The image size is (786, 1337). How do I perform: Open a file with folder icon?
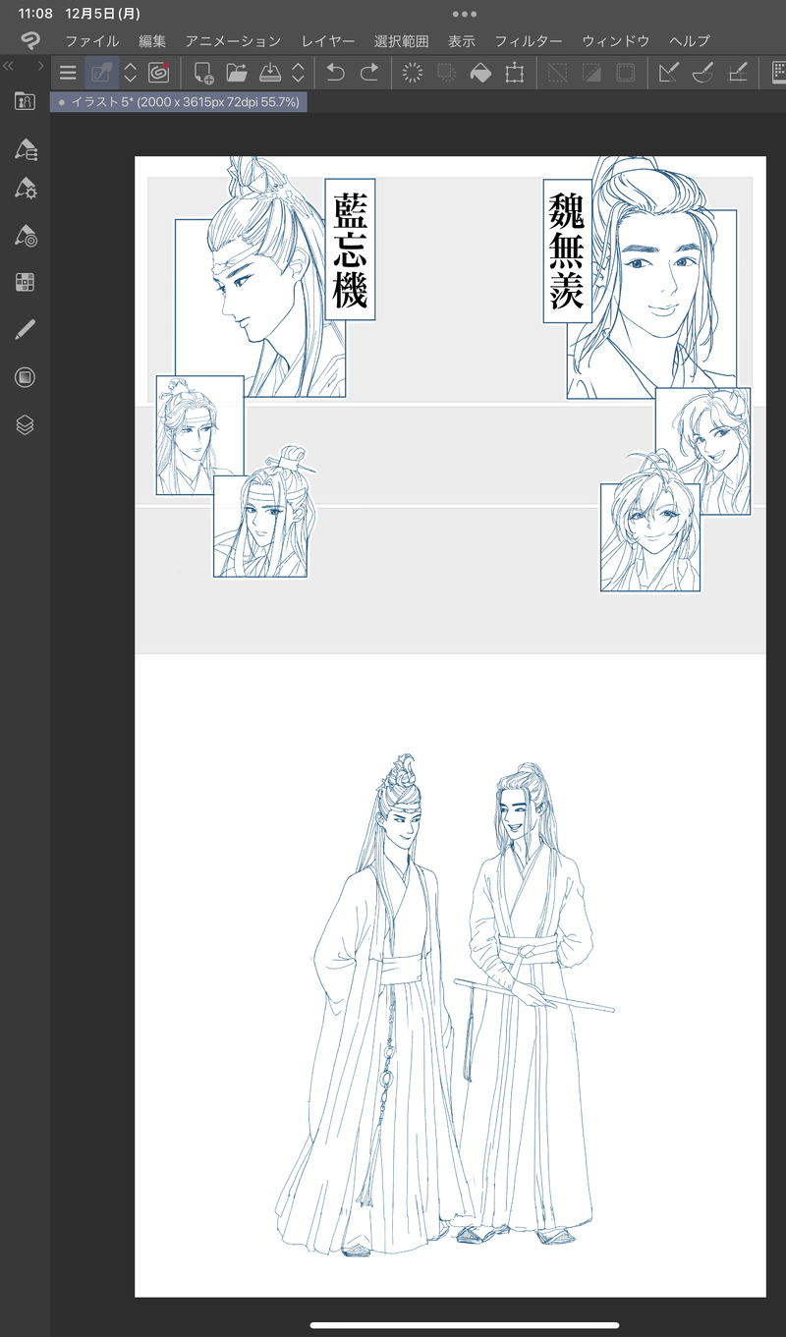pyautogui.click(x=237, y=73)
